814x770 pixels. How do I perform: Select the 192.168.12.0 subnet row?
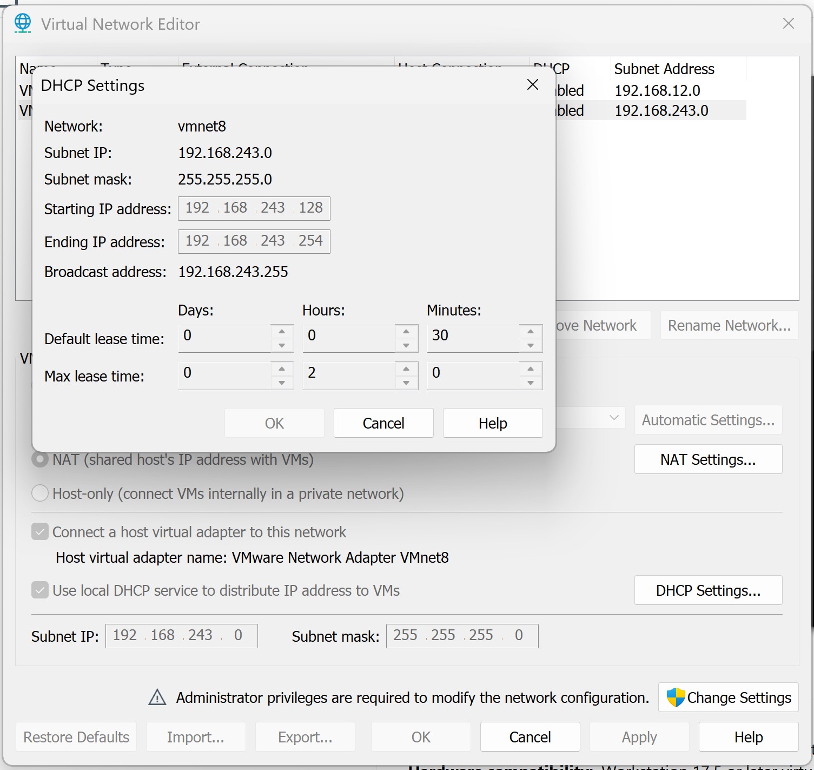pyautogui.click(x=657, y=90)
